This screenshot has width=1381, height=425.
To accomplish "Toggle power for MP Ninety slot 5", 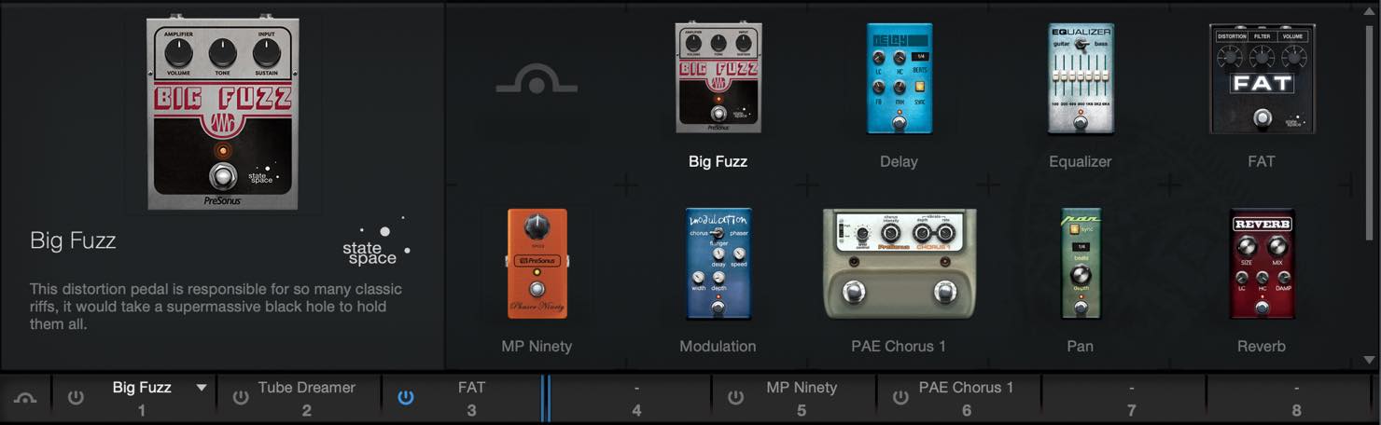I will coord(735,397).
